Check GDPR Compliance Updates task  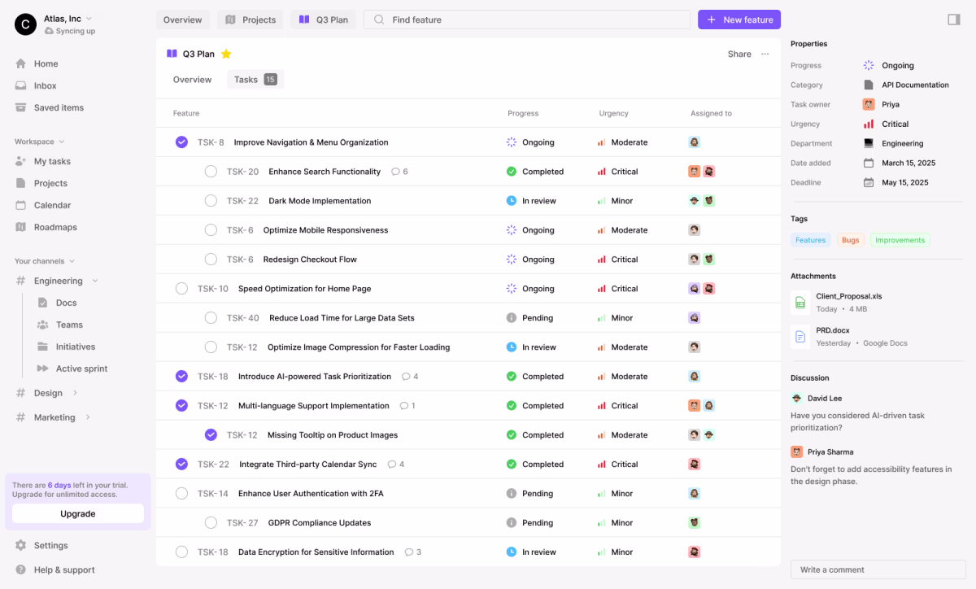pyautogui.click(x=211, y=523)
